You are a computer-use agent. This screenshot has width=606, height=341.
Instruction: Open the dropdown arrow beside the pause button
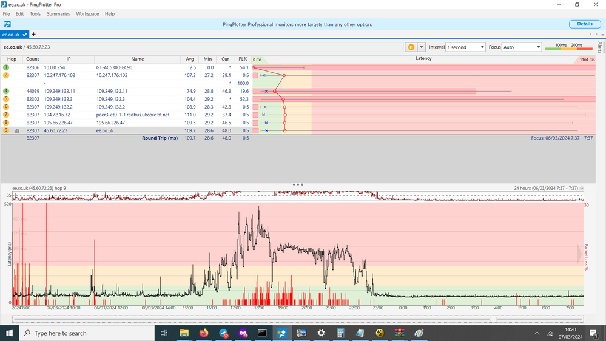coord(422,47)
